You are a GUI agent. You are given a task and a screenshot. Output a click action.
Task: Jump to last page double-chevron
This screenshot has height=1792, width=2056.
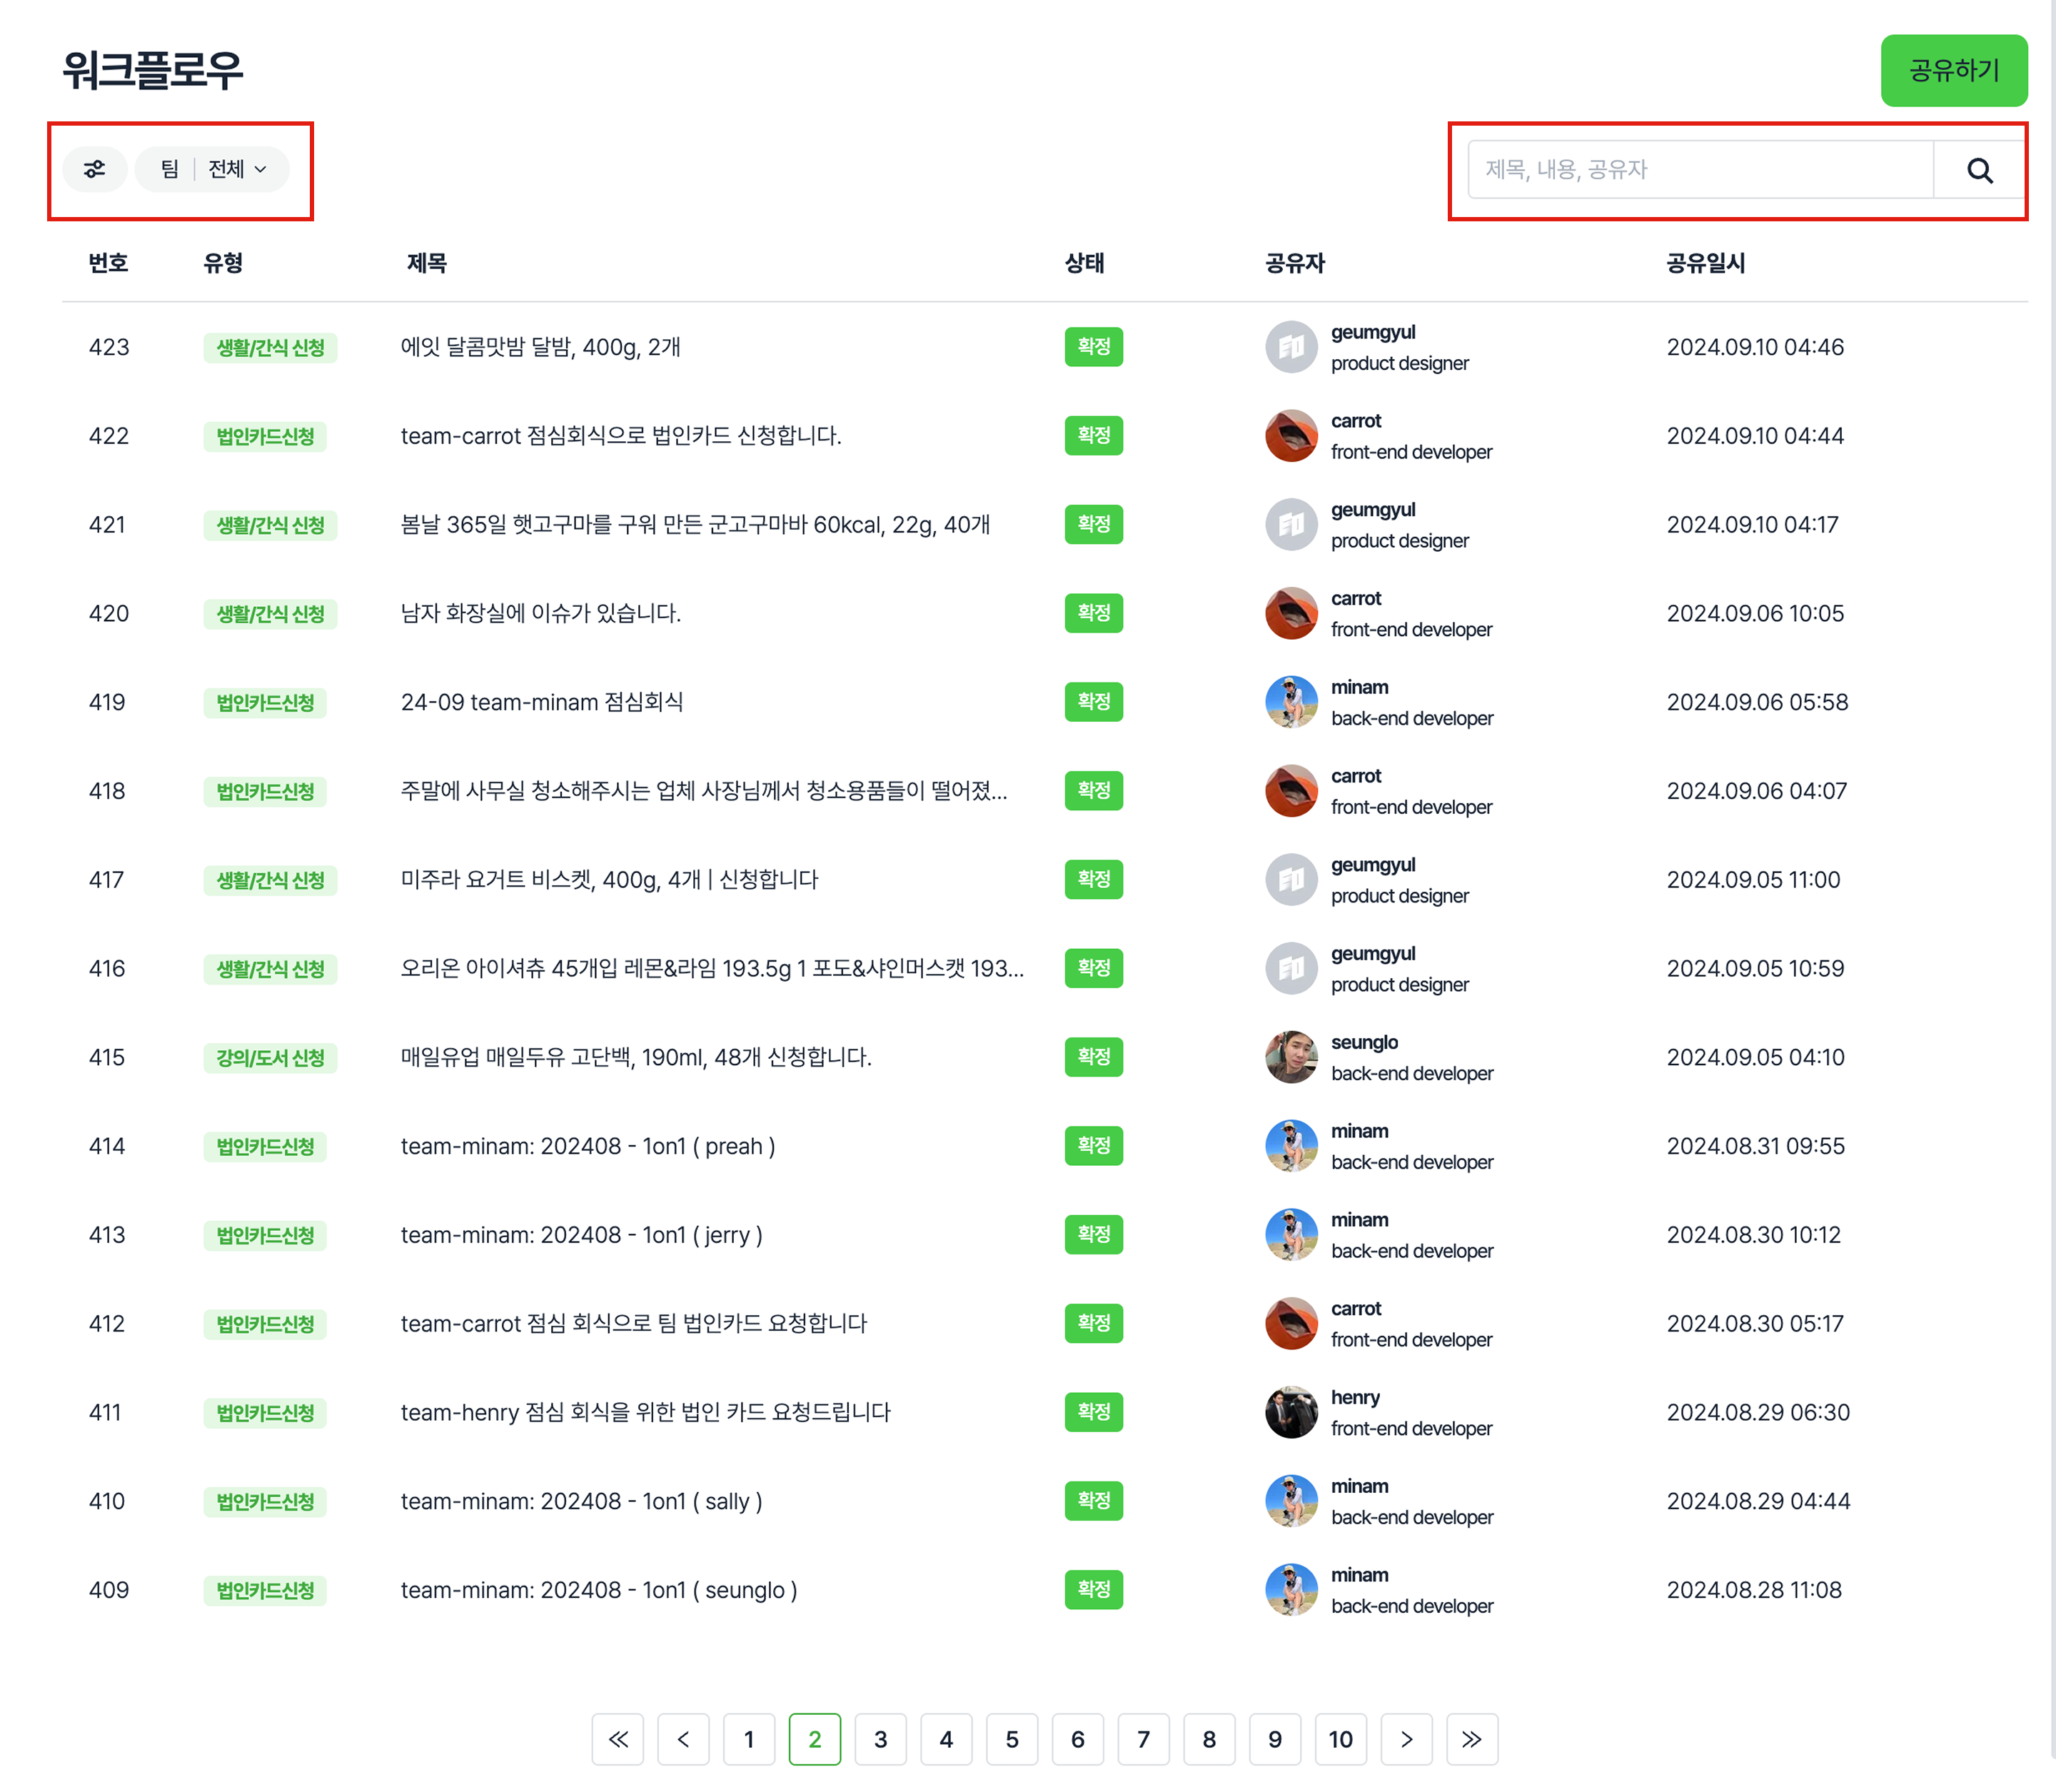[1472, 1739]
